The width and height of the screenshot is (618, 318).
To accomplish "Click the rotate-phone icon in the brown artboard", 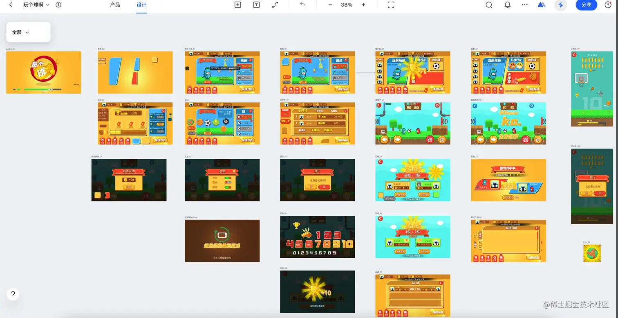I will [x=222, y=235].
